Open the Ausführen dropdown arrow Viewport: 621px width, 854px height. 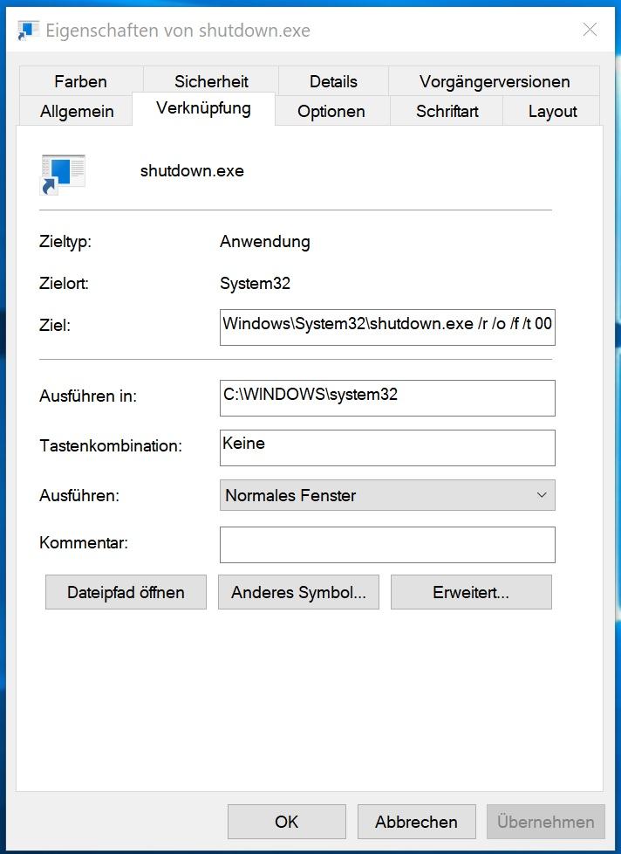tap(541, 495)
